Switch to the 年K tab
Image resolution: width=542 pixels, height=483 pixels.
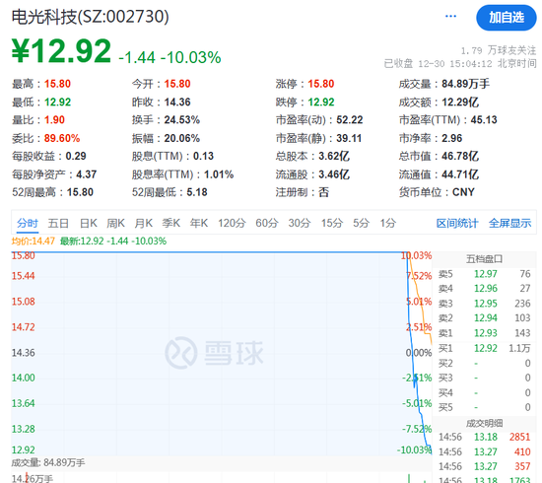click(199, 223)
